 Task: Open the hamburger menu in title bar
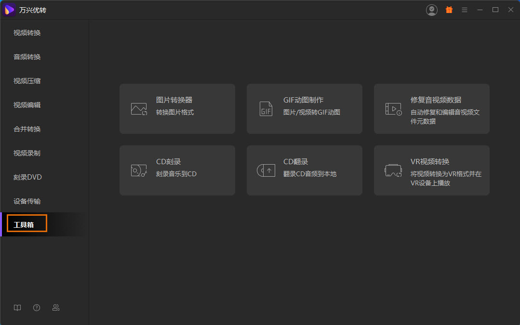tap(465, 10)
